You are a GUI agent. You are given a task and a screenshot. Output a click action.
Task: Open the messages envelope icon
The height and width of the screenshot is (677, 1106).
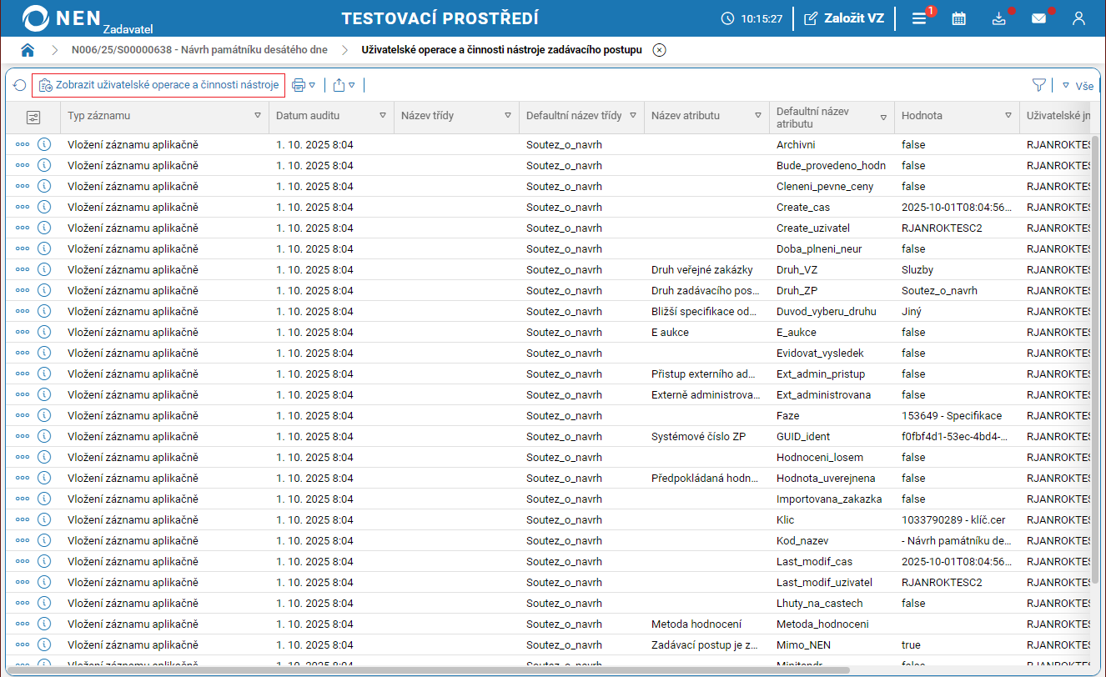[x=1038, y=18]
